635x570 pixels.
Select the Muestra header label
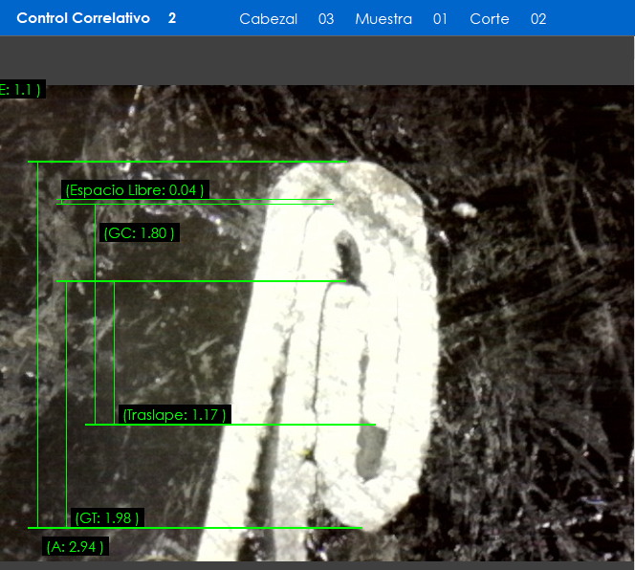click(x=383, y=19)
